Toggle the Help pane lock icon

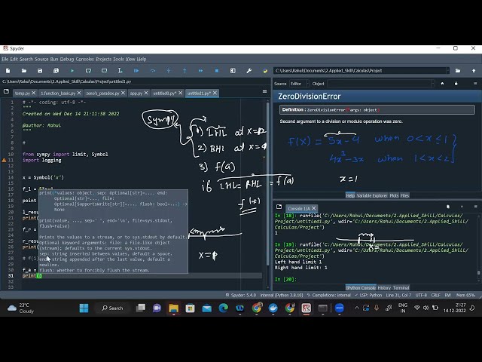click(x=456, y=84)
